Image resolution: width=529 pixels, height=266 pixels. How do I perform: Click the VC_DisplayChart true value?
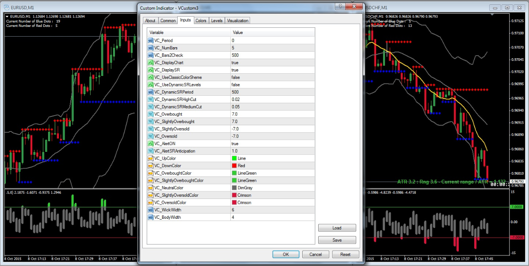pyautogui.click(x=235, y=63)
